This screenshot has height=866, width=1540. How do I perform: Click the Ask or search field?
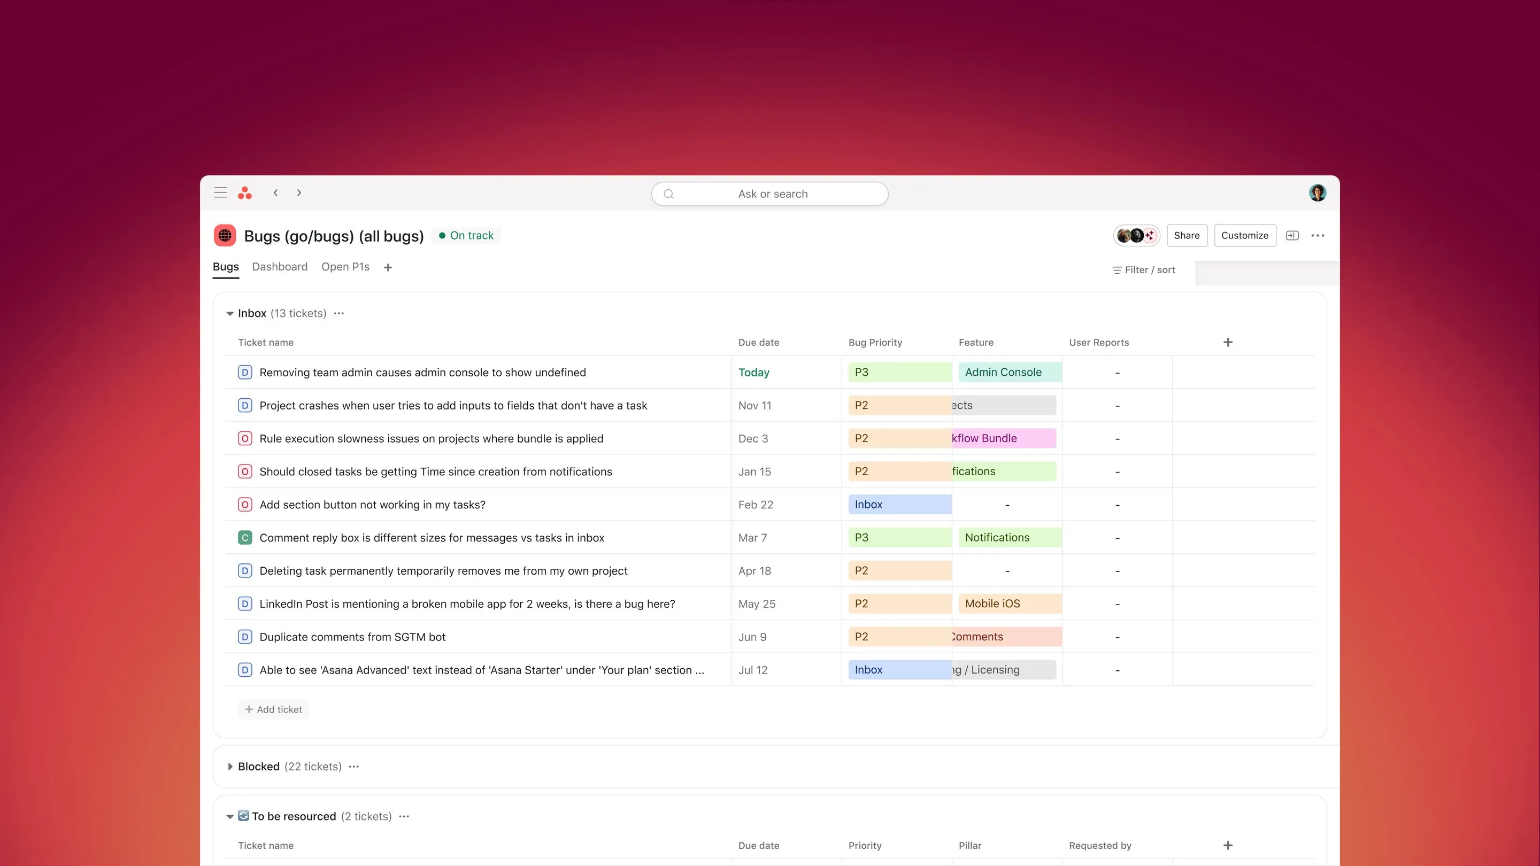(769, 194)
